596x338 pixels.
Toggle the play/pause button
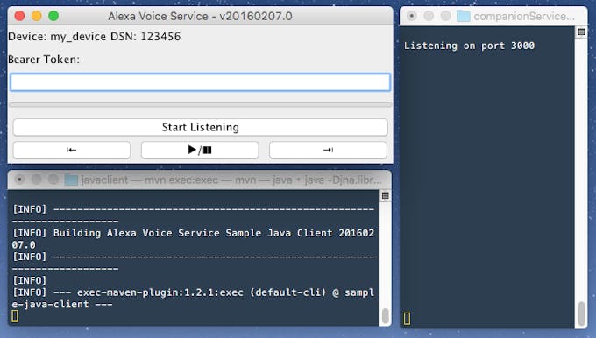(200, 150)
